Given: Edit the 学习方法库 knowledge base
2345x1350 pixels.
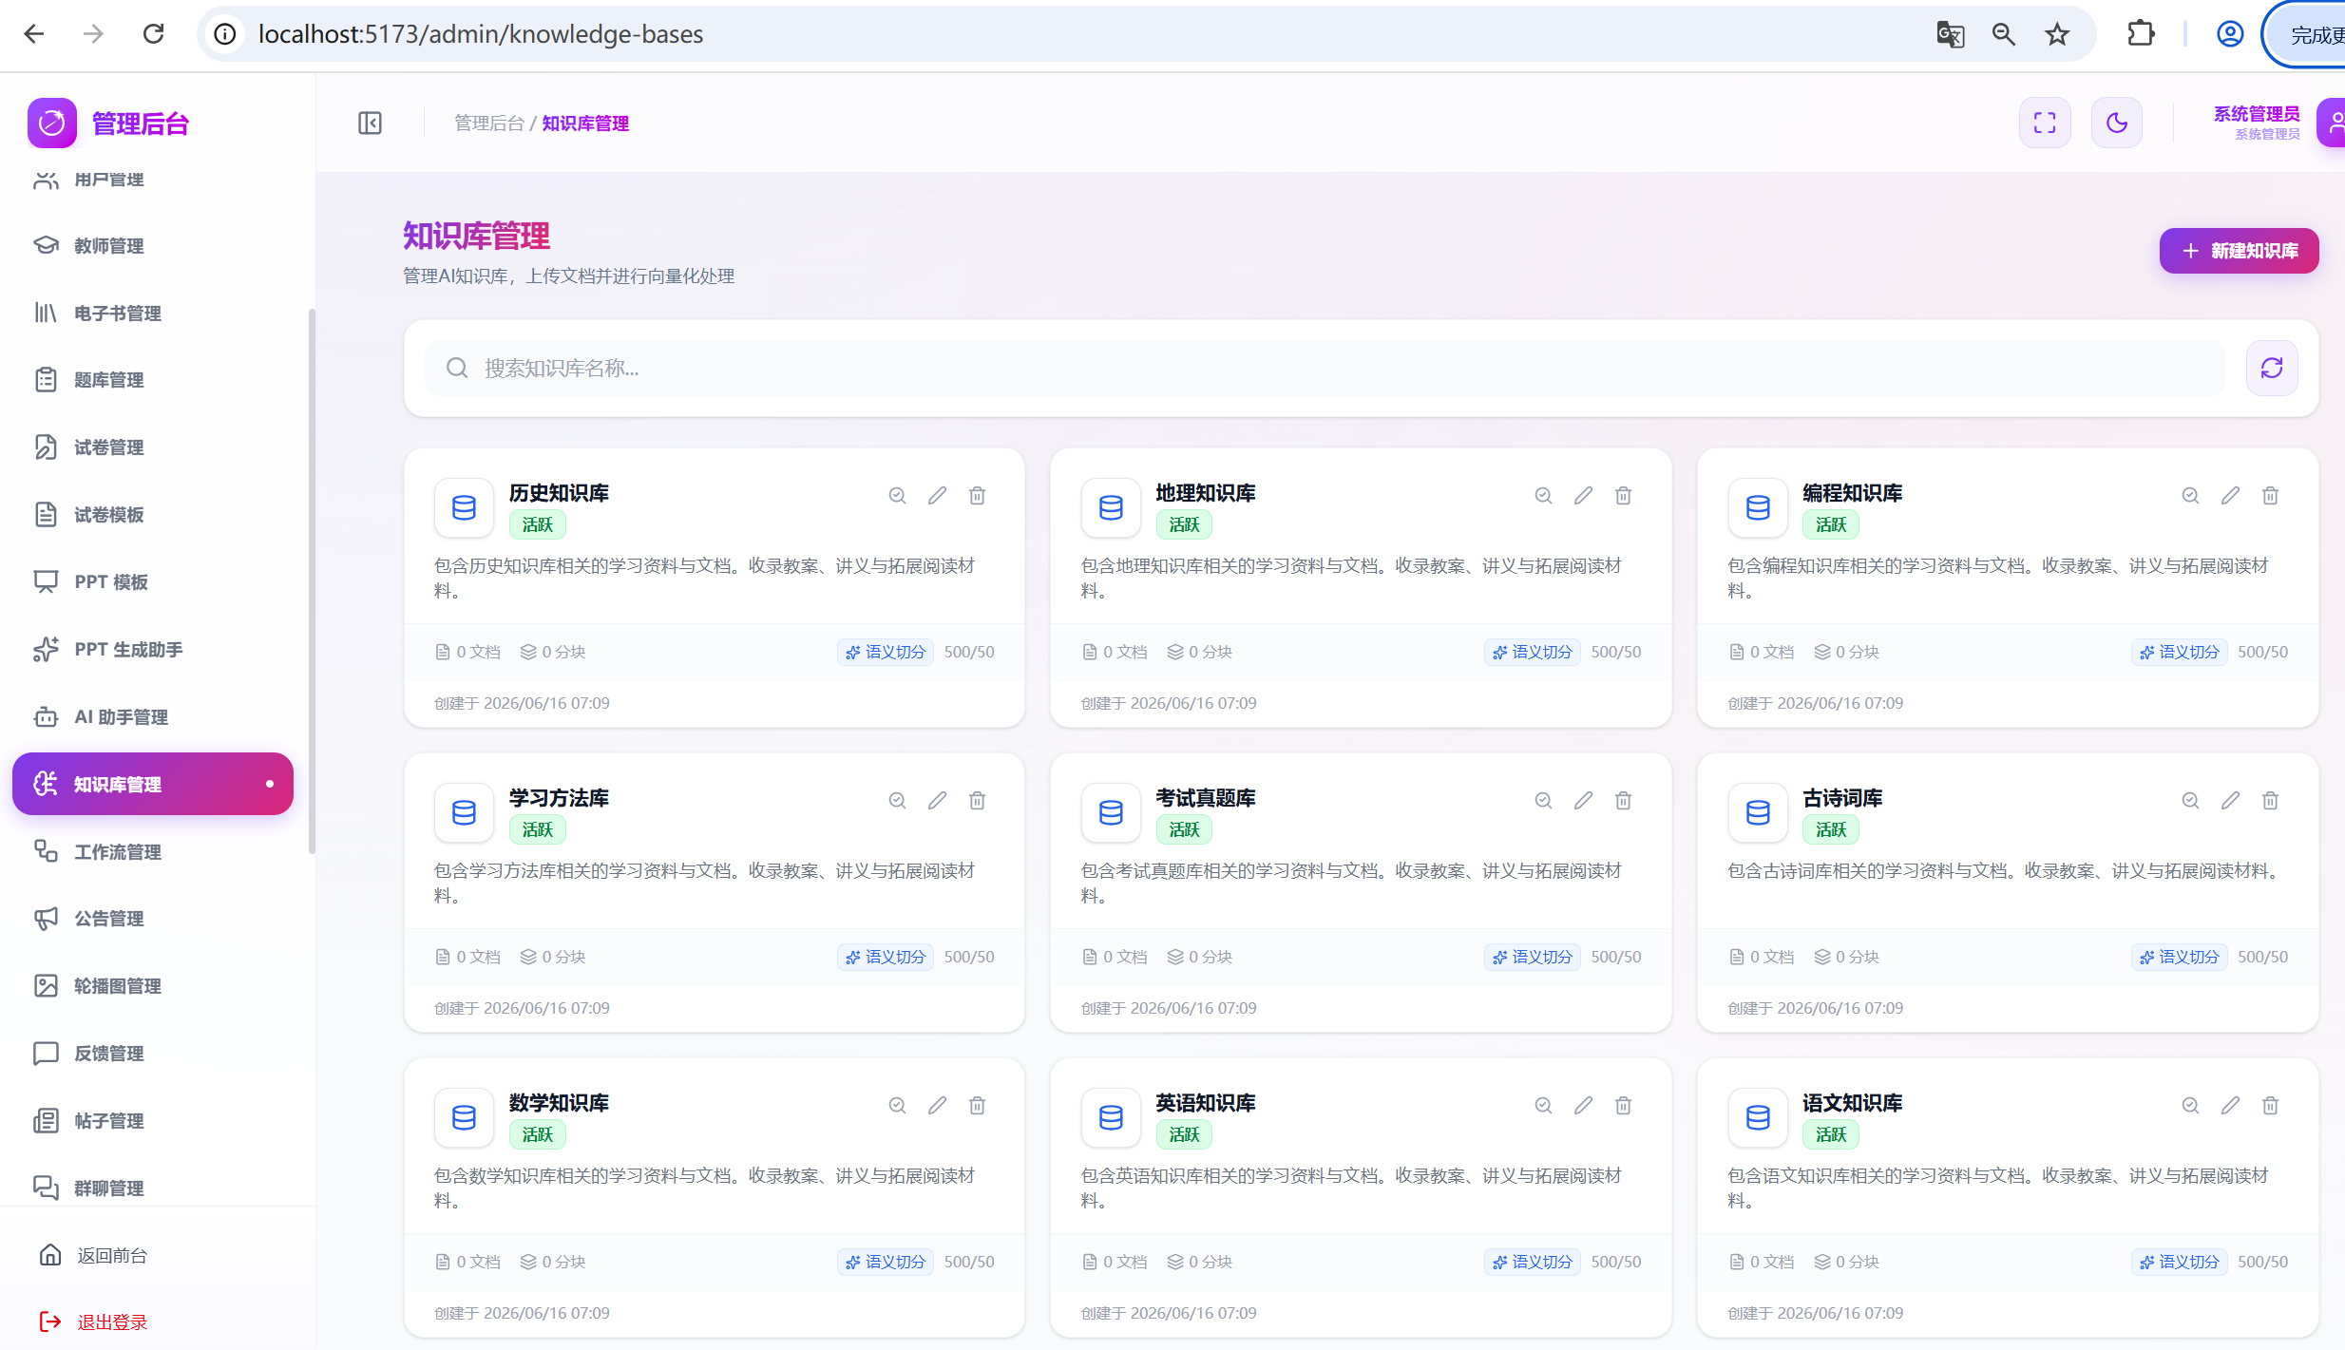Looking at the screenshot, I should tap(937, 800).
